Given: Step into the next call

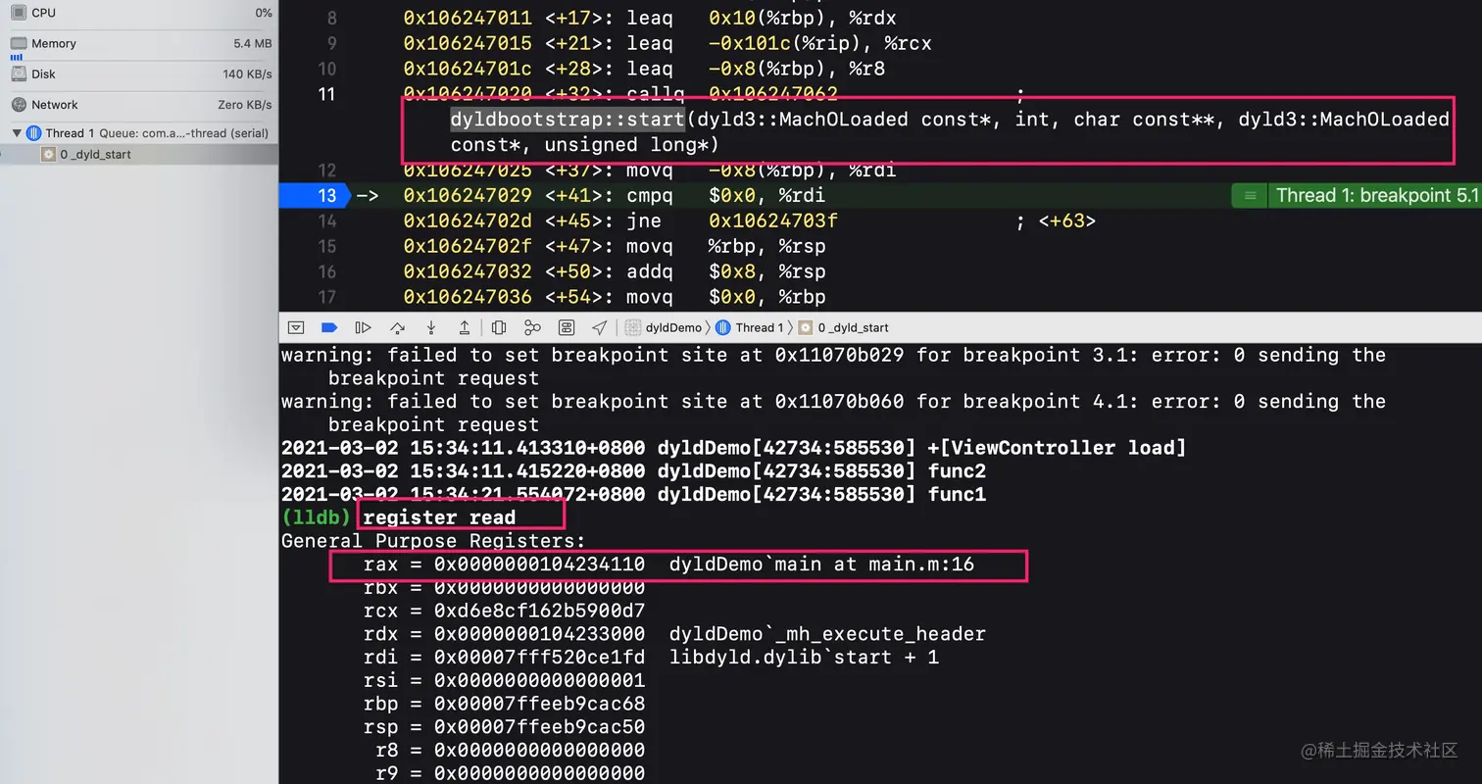Looking at the screenshot, I should point(431,327).
